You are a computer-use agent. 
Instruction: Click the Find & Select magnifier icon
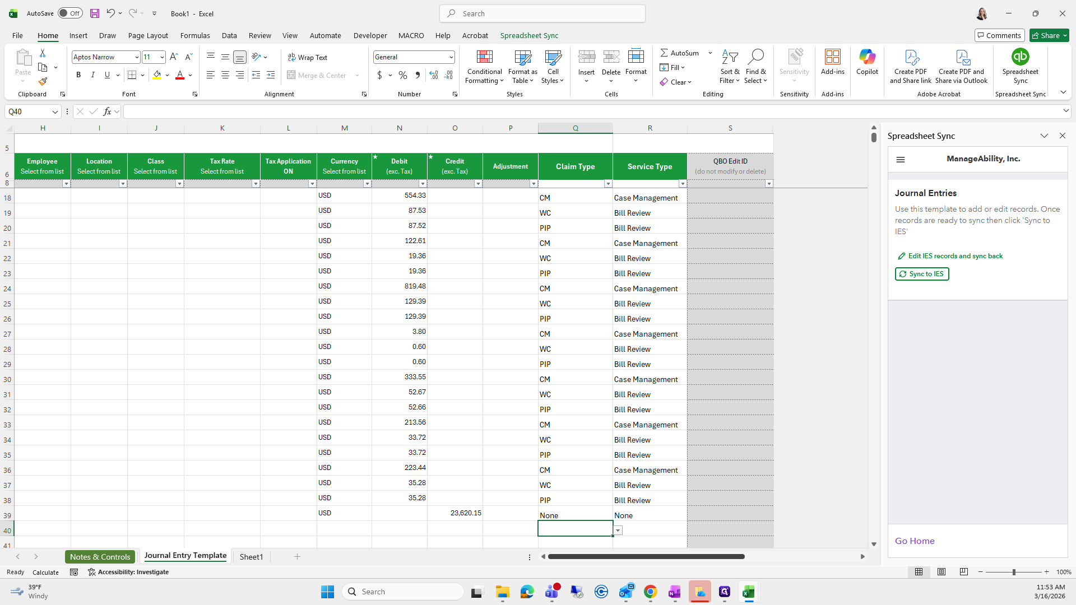[755, 57]
